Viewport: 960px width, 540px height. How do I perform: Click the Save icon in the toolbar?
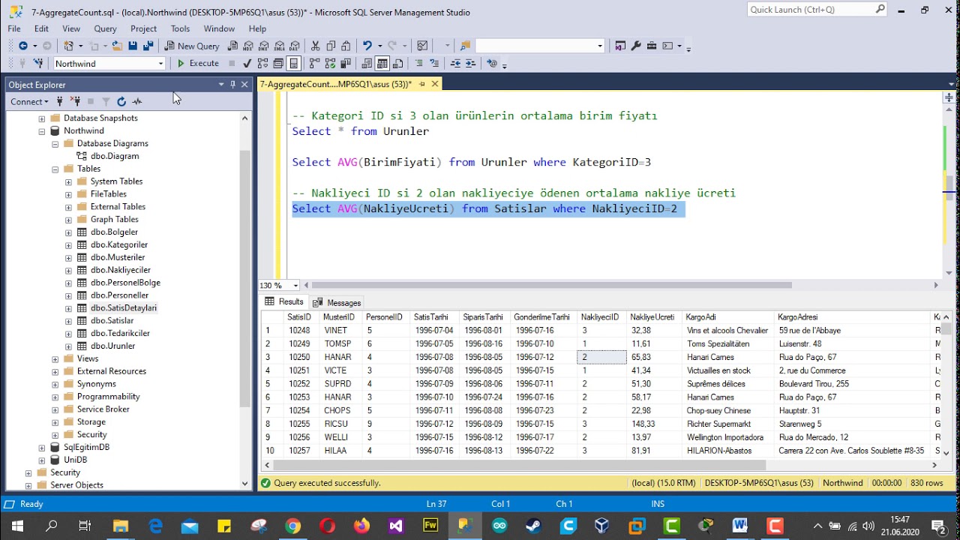[133, 46]
